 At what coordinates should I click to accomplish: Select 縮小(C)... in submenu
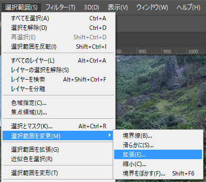pyautogui.click(x=158, y=164)
